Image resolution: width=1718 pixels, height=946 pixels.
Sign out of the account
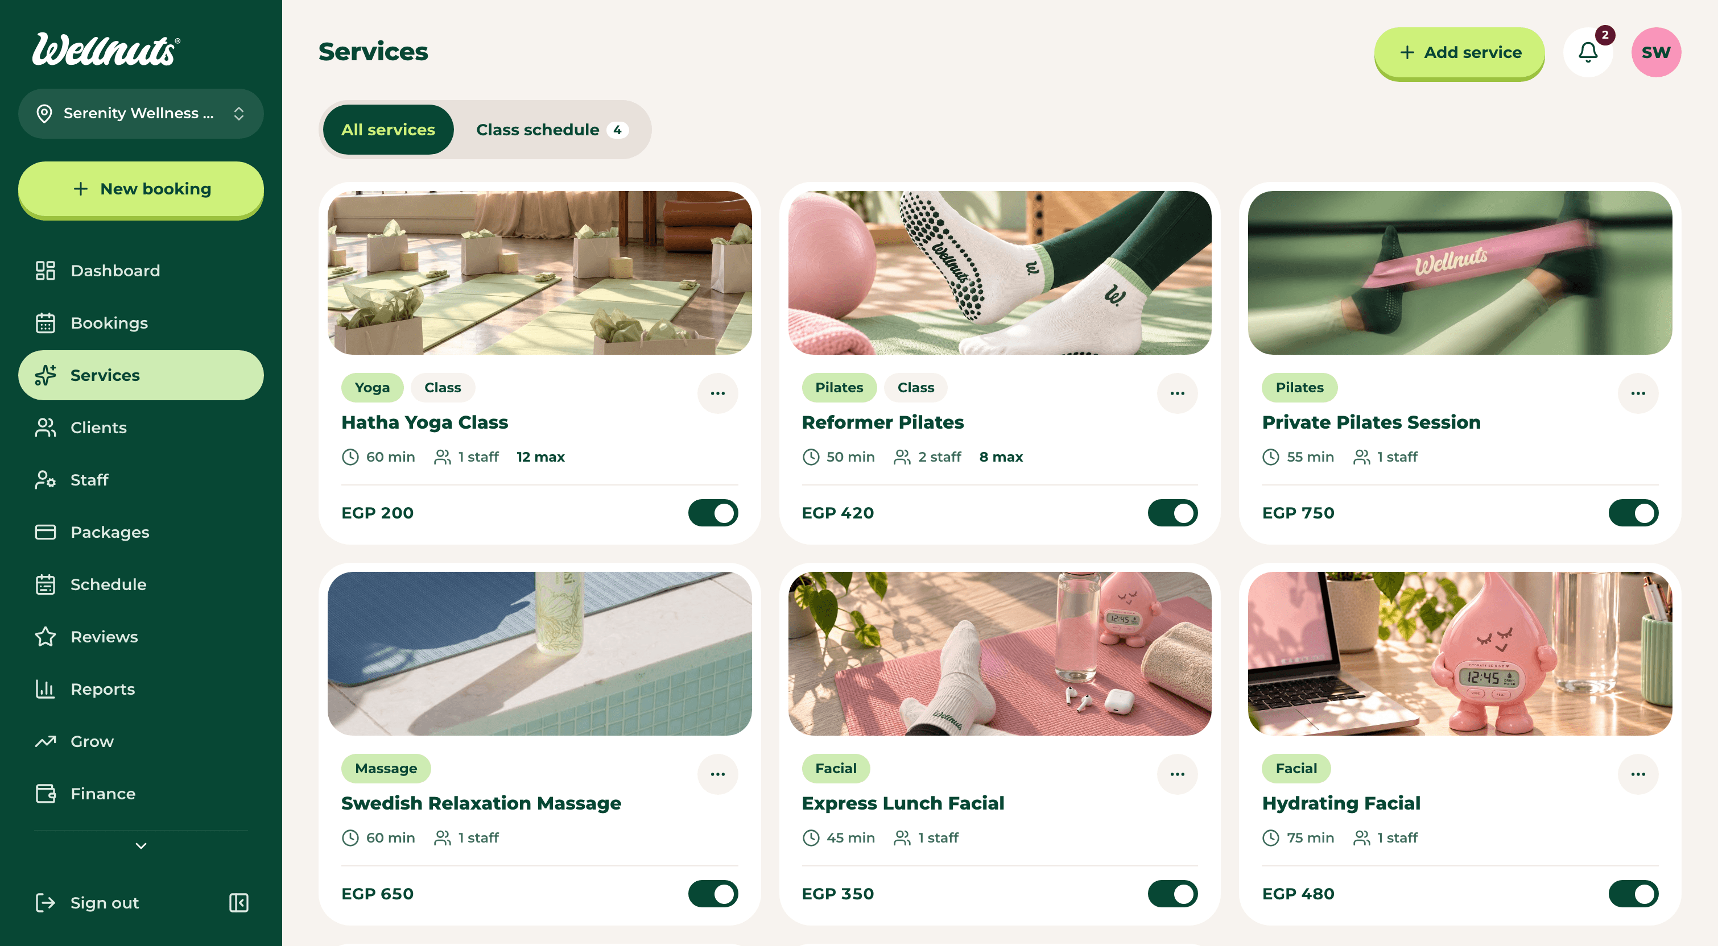pyautogui.click(x=88, y=903)
